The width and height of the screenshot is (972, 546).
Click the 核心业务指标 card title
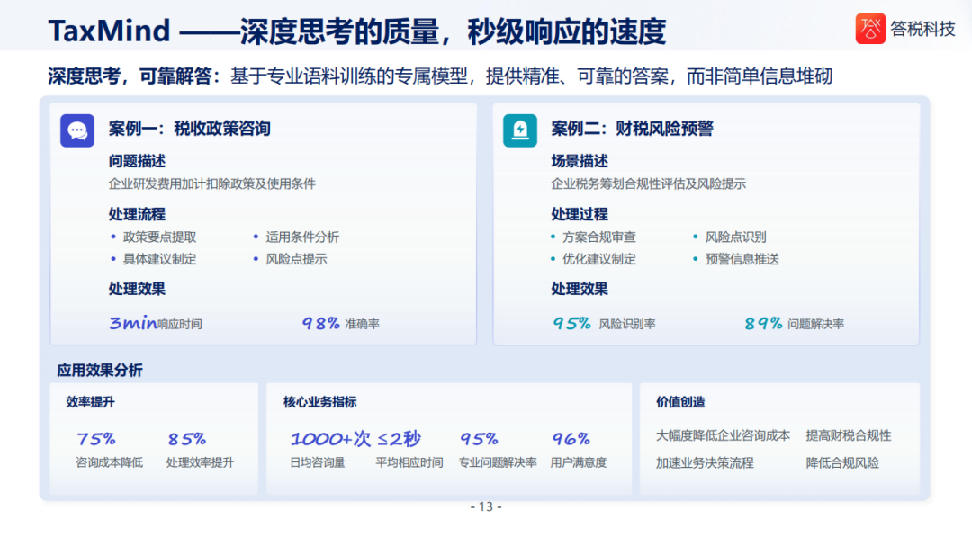tap(320, 402)
